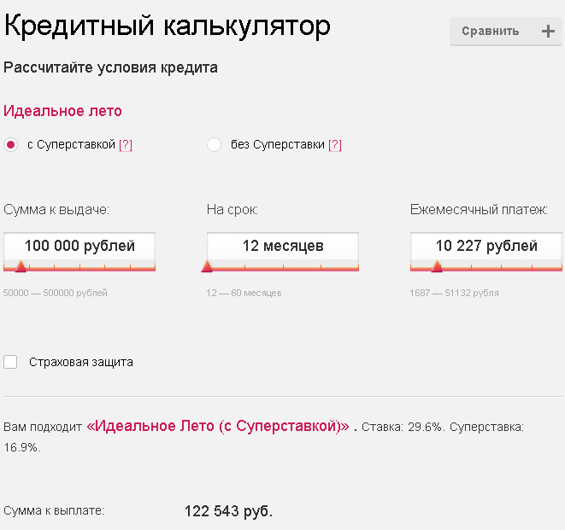The height and width of the screenshot is (530, 565).
Task: Click the 100 000 рублей amount field
Action: [x=79, y=246]
